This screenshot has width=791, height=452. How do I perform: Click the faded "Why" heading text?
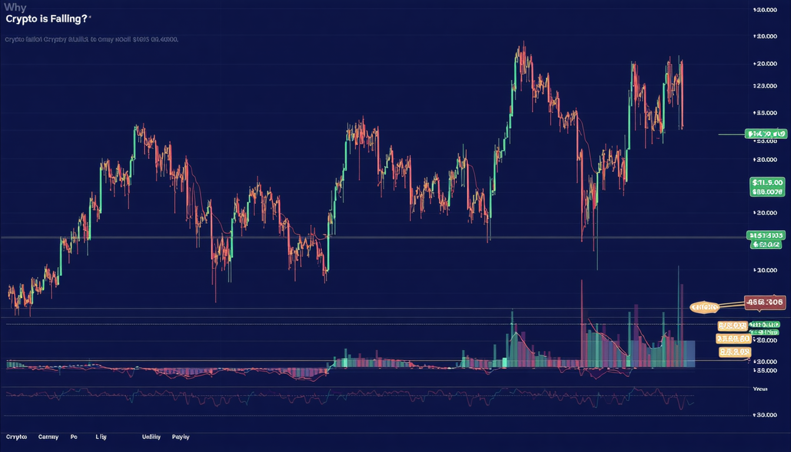[x=15, y=8]
